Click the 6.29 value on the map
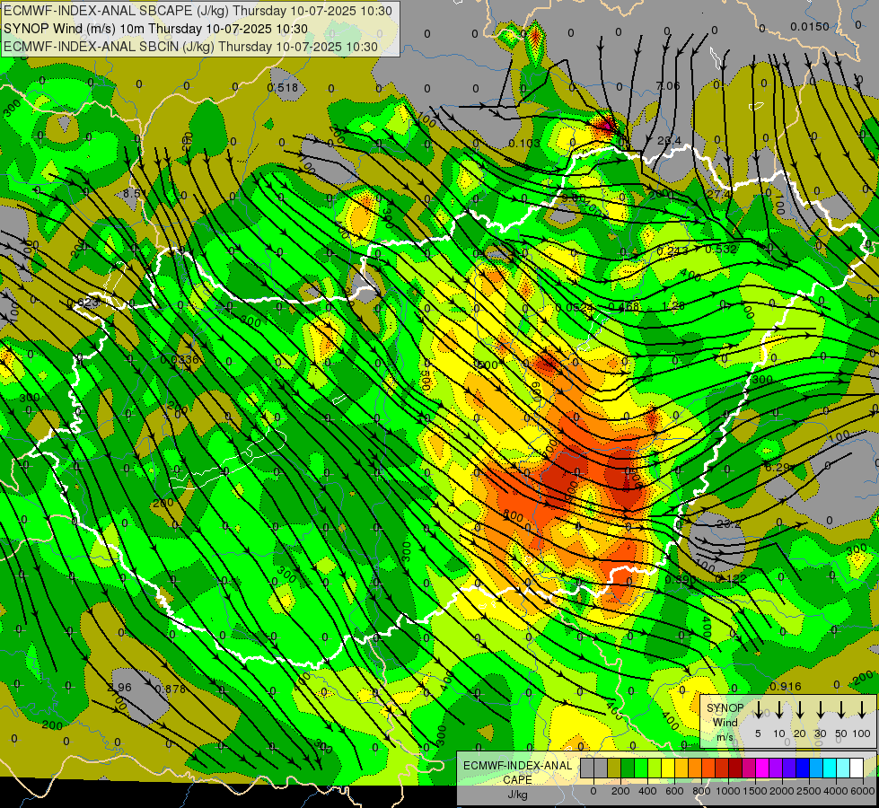The image size is (879, 808). point(777,467)
